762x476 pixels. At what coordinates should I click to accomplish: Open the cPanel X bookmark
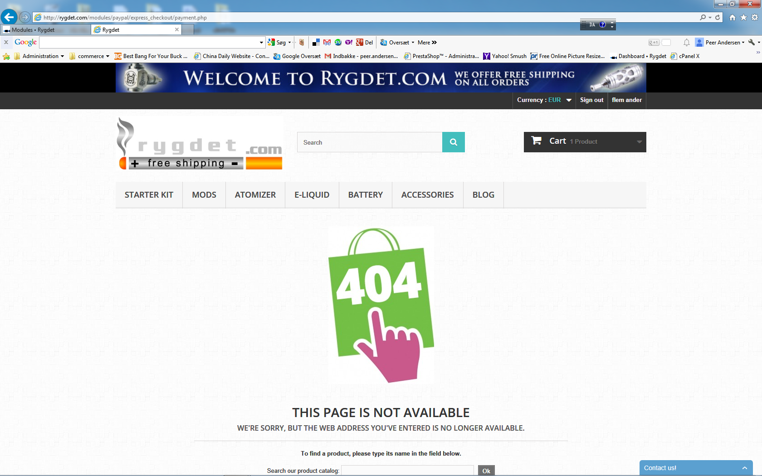pos(685,56)
